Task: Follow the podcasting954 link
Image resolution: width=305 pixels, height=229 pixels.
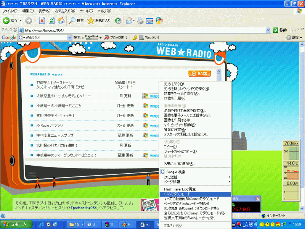Action: [x=85, y=208]
